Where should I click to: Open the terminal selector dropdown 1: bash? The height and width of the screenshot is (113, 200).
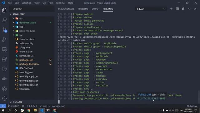pyautogui.click(x=151, y=9)
